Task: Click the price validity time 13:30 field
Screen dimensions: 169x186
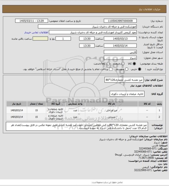Action: [87, 46]
